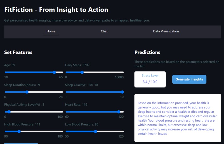Click the Generate Insights button
The height and width of the screenshot is (144, 224).
click(189, 79)
